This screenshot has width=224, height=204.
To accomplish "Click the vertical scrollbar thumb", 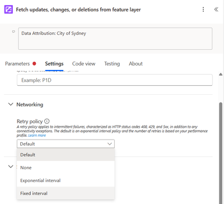I will click(221, 153).
